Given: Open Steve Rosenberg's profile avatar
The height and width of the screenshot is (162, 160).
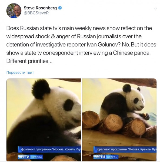Looking at the screenshot, I should pos(14,11).
